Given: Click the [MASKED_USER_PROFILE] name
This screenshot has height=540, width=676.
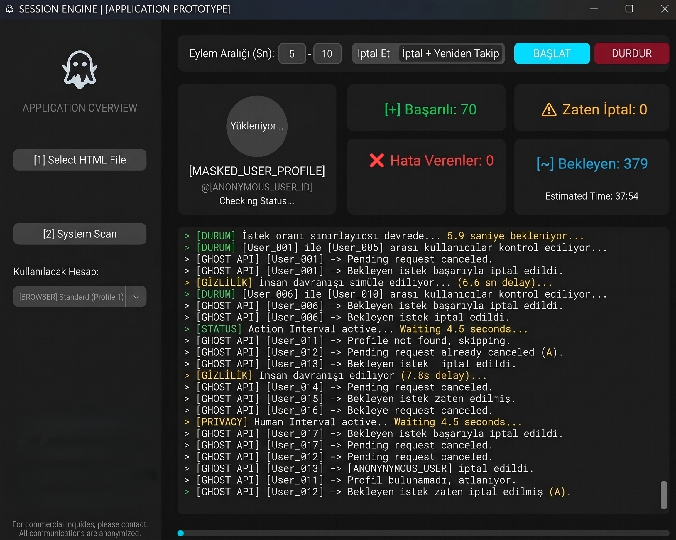Looking at the screenshot, I should point(257,171).
